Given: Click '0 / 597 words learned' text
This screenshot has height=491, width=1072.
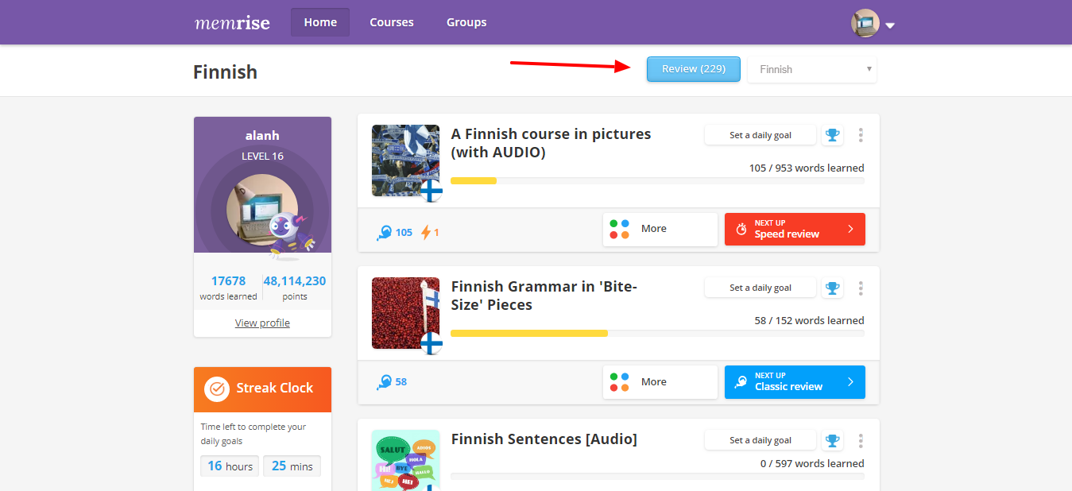Looking at the screenshot, I should 812,463.
